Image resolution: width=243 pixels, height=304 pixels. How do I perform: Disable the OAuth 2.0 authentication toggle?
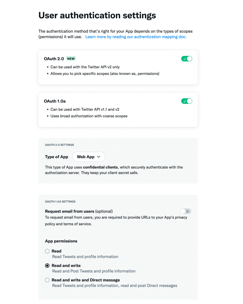186,58
